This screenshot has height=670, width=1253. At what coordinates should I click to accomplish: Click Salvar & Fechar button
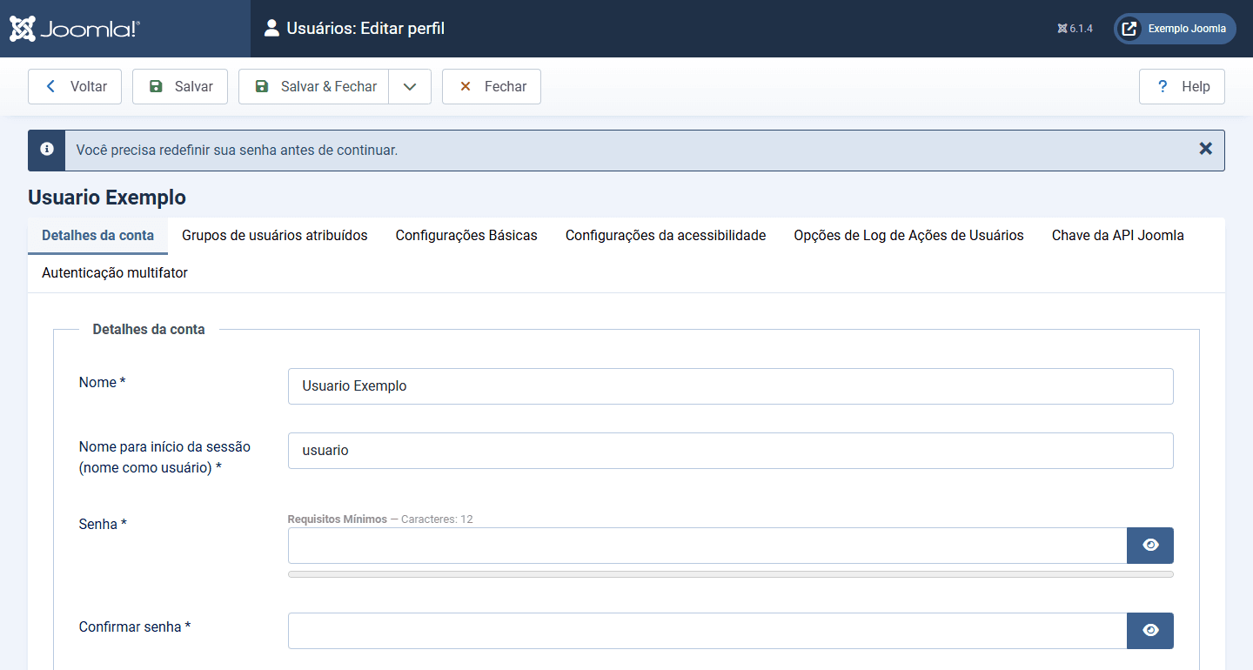tap(314, 87)
